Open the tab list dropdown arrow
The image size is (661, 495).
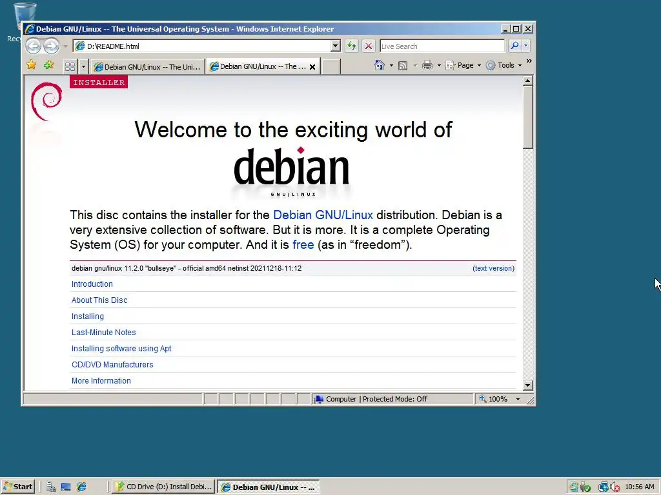[83, 66]
